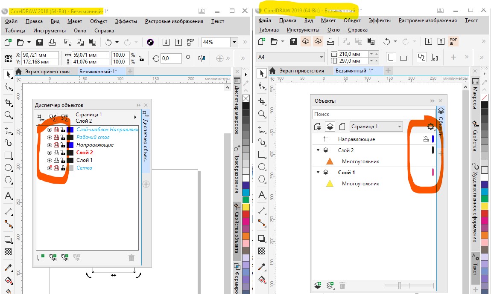The image size is (491, 294).
Task: Toggle lock icon of Слой 1 in Object Manager
Action: [x=63, y=160]
